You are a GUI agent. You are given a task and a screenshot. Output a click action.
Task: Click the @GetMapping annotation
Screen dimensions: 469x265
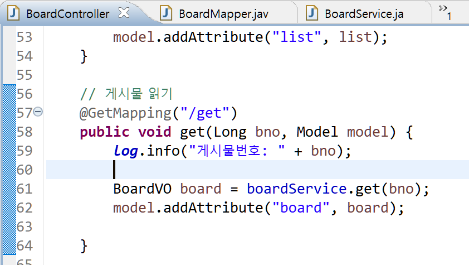coord(125,113)
